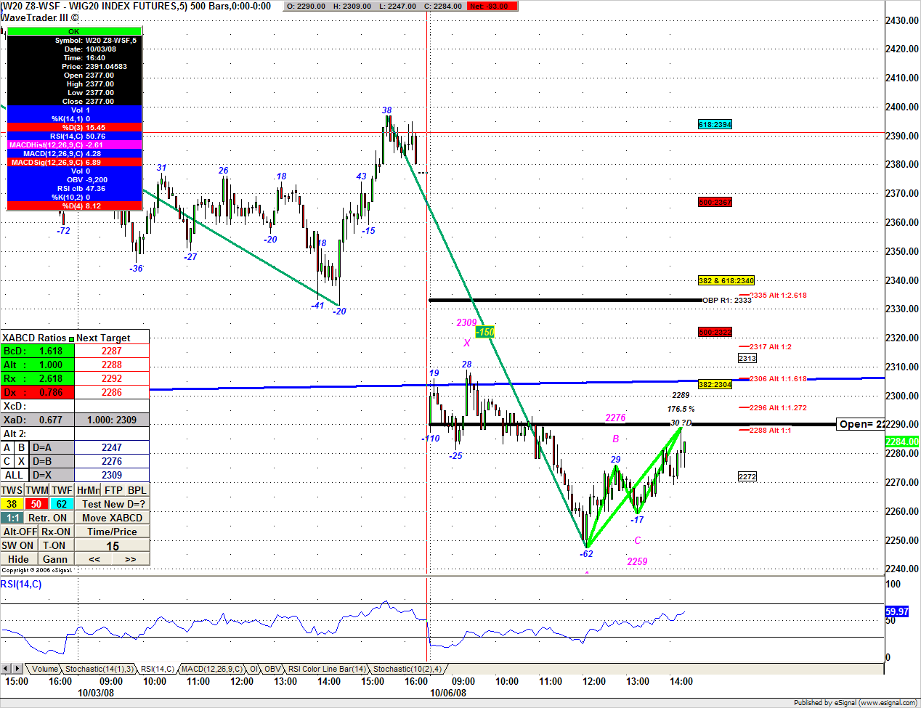Click the 382 & 618:2340 label
Screen dimensions: 921x708
tap(726, 280)
